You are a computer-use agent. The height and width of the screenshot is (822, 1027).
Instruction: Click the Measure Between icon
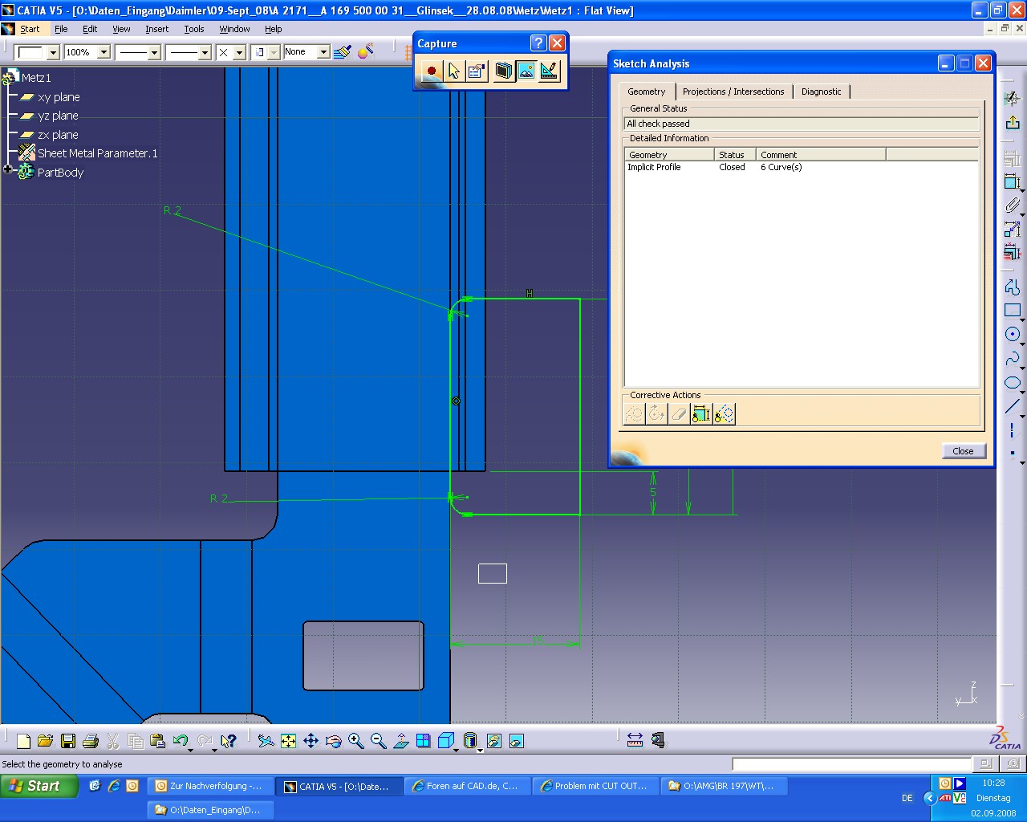635,740
